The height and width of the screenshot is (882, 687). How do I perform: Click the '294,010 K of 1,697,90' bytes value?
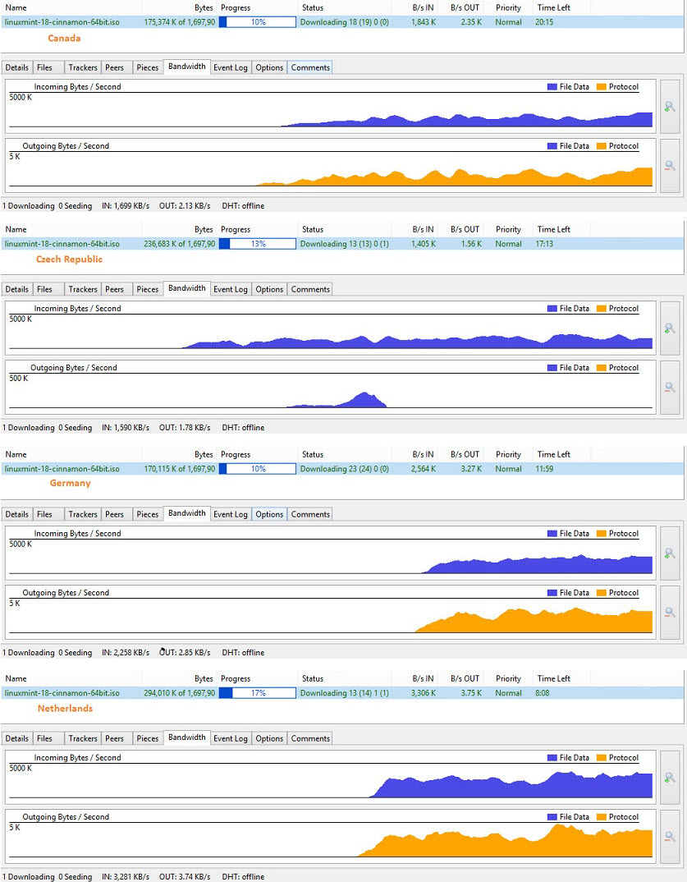(179, 693)
